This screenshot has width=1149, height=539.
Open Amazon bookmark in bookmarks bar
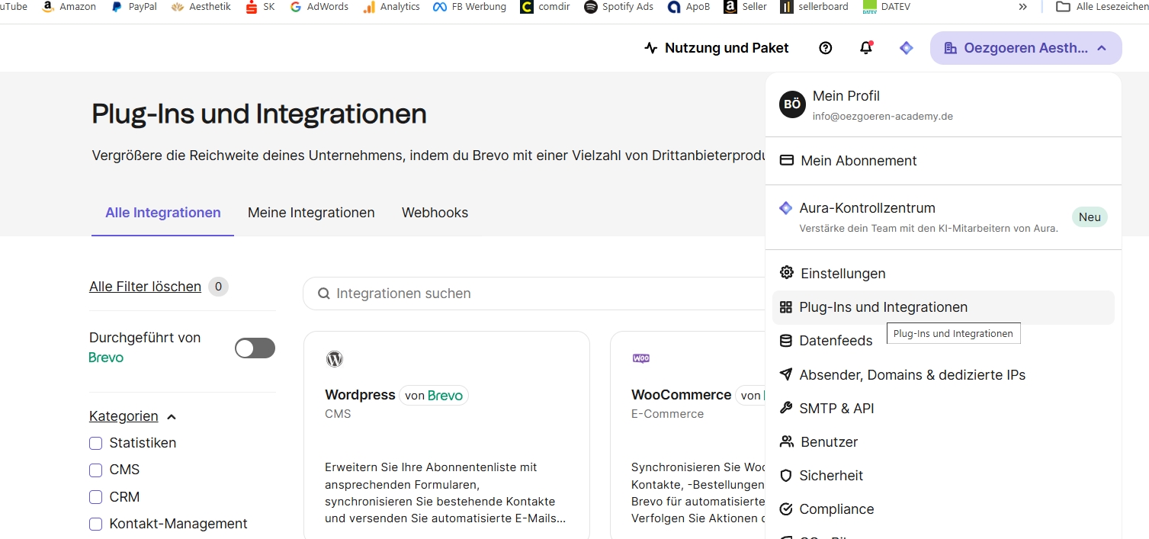(x=69, y=7)
